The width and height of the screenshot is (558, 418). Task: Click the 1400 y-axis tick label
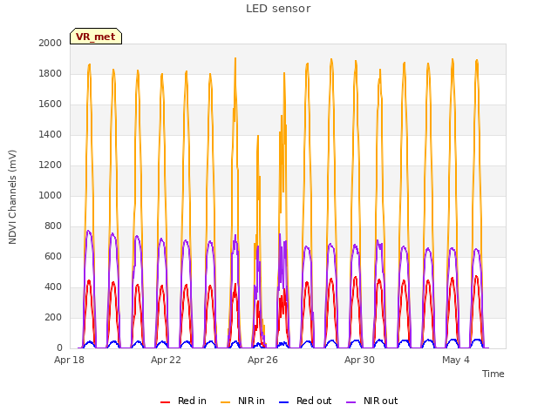click(x=51, y=134)
